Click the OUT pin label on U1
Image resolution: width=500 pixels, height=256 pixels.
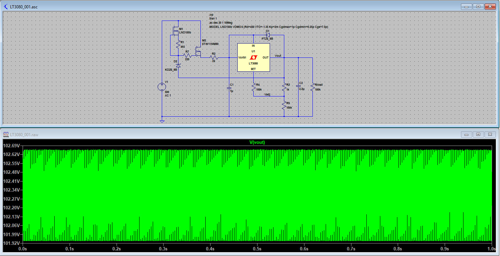click(265, 57)
